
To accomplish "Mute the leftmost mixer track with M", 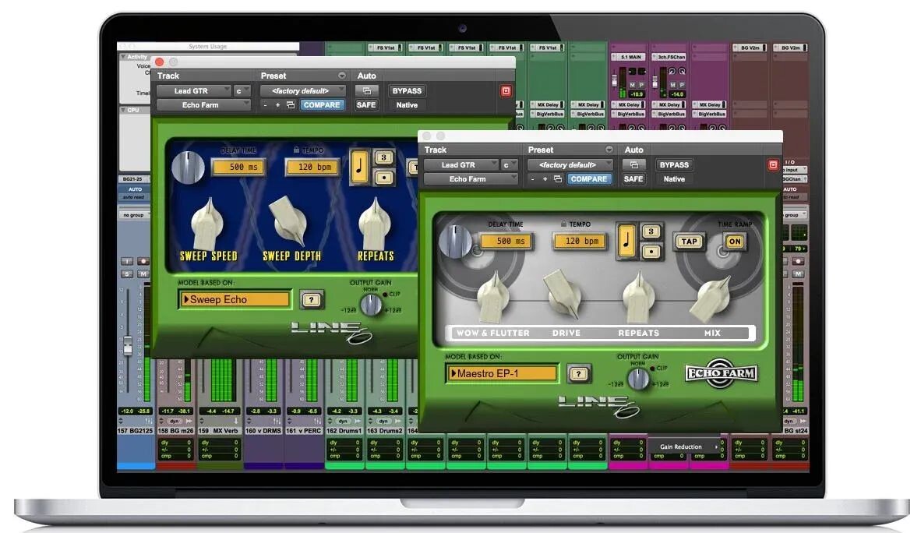I will click(143, 274).
